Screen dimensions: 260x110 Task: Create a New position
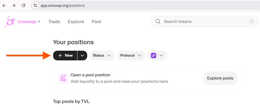[x=65, y=56]
